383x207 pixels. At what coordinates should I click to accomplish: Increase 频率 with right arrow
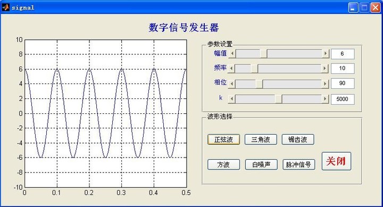[324, 69]
